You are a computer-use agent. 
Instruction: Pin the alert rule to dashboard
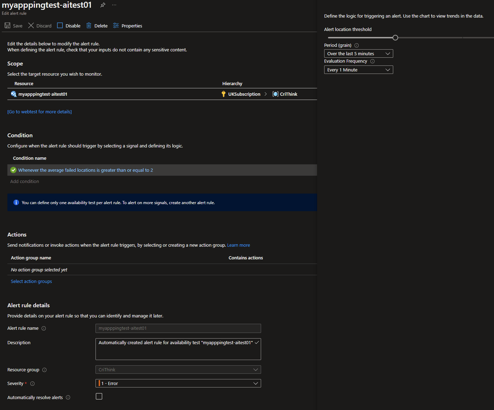click(x=103, y=5)
